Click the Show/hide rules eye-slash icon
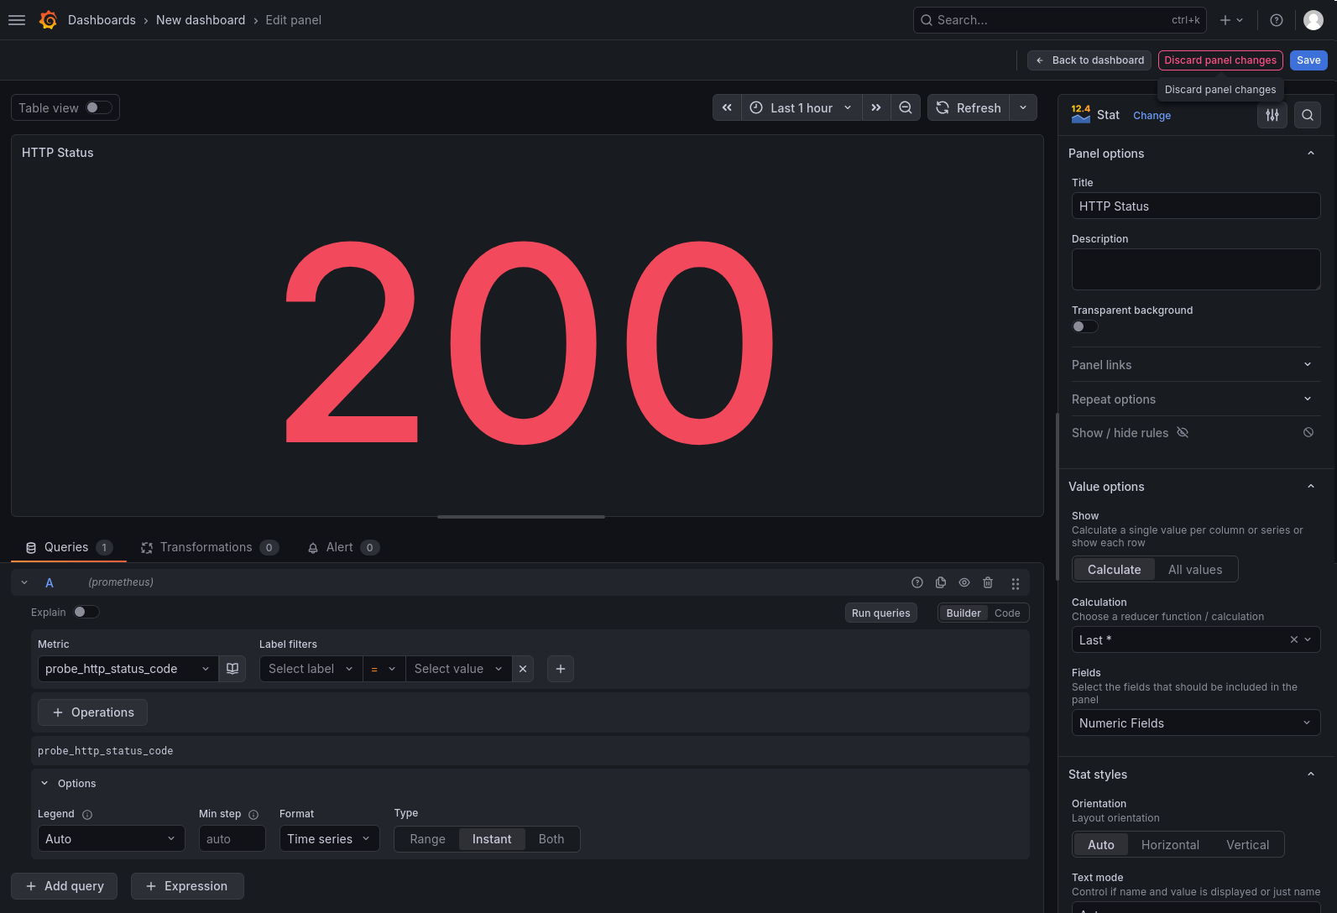The image size is (1337, 913). click(x=1183, y=432)
